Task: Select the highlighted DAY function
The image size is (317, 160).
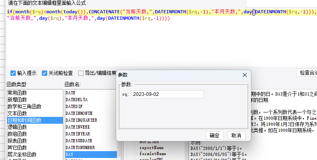Action: click(x=91, y=154)
